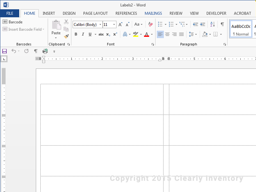The width and height of the screenshot is (256, 192).
Task: Apply strikethrough formatting
Action: [101, 34]
